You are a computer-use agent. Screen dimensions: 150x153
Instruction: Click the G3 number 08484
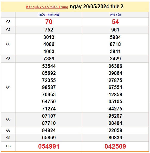[x=115, y=123]
